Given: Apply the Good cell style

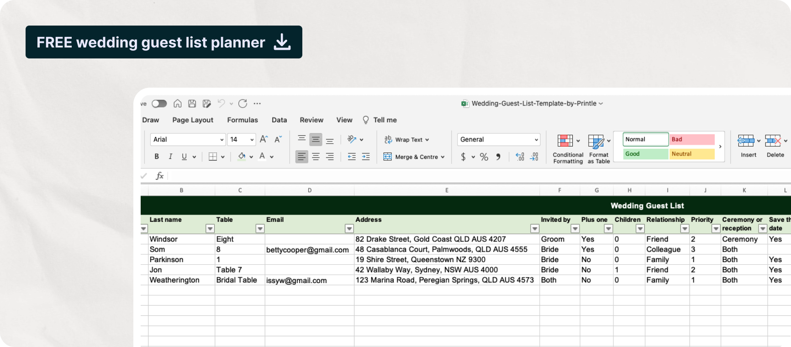Looking at the screenshot, I should click(x=645, y=154).
